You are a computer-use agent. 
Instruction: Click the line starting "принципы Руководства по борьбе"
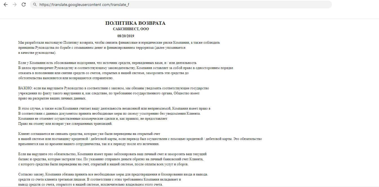102,48
